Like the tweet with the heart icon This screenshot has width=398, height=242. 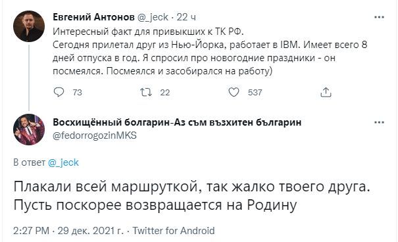point(234,92)
